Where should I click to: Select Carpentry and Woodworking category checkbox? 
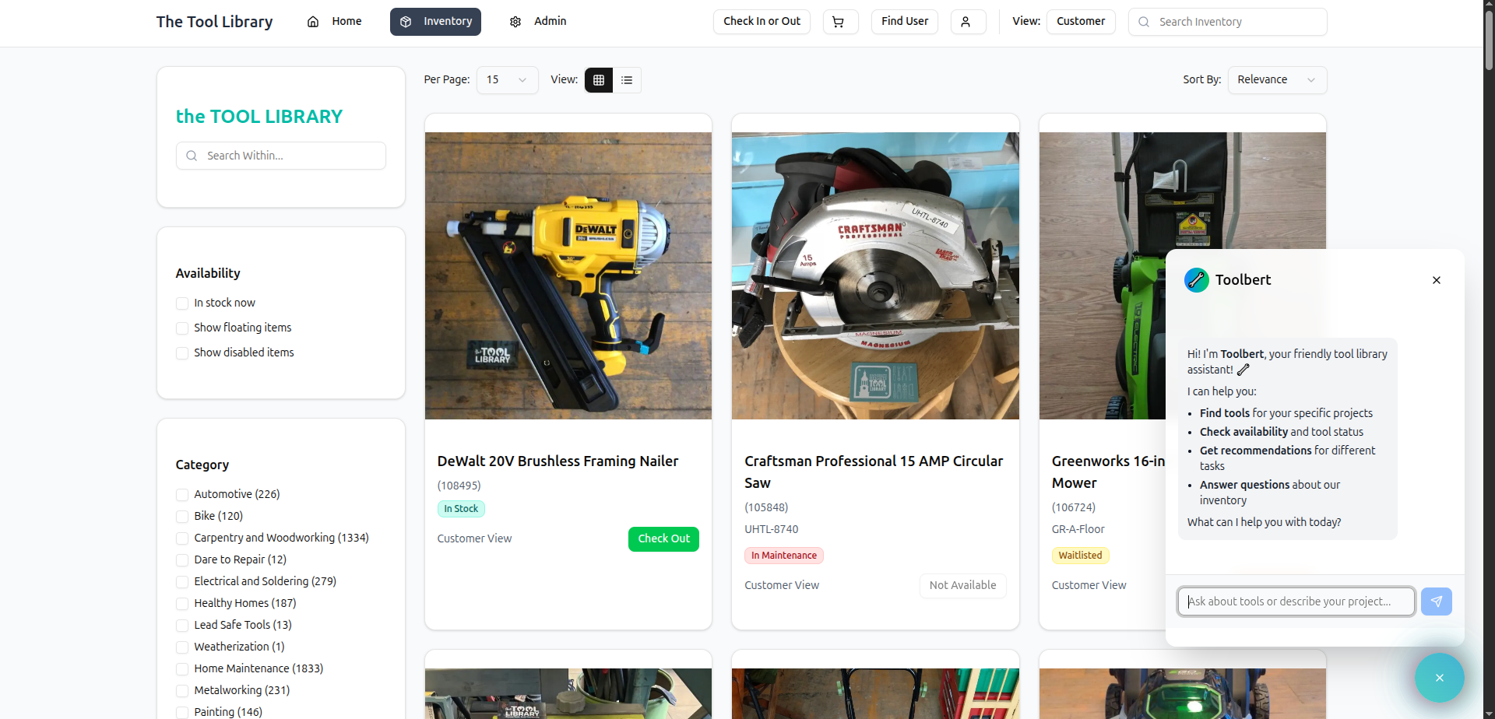(182, 538)
